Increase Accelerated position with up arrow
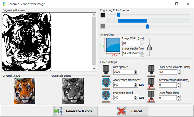 (179, 84)
